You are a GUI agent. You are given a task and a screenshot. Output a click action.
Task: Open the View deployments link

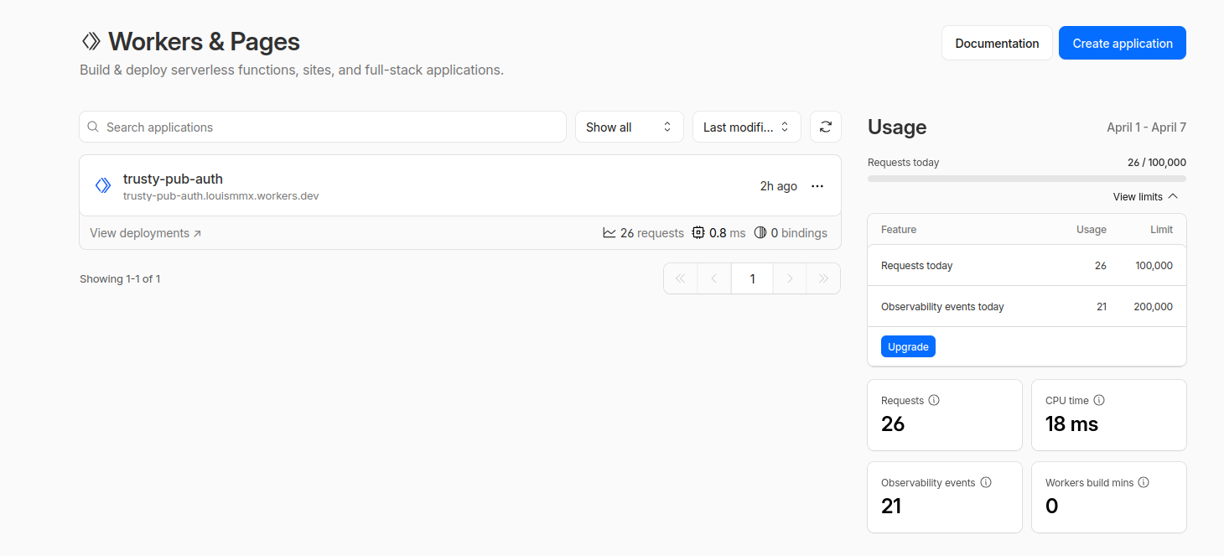(x=145, y=233)
